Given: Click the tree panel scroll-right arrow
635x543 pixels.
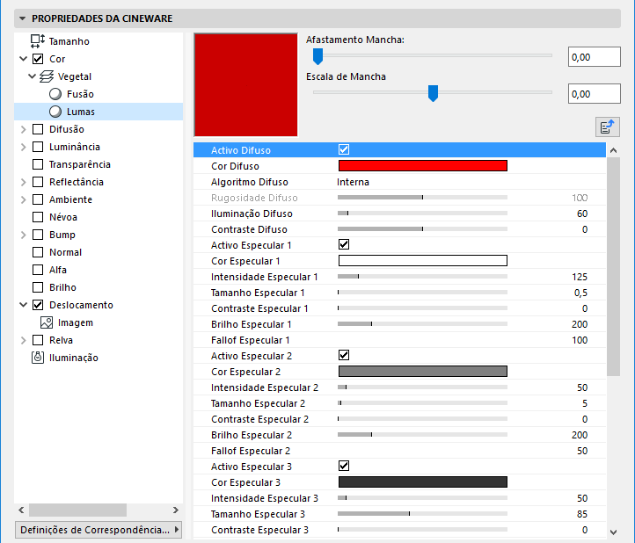Looking at the screenshot, I should (x=175, y=510).
